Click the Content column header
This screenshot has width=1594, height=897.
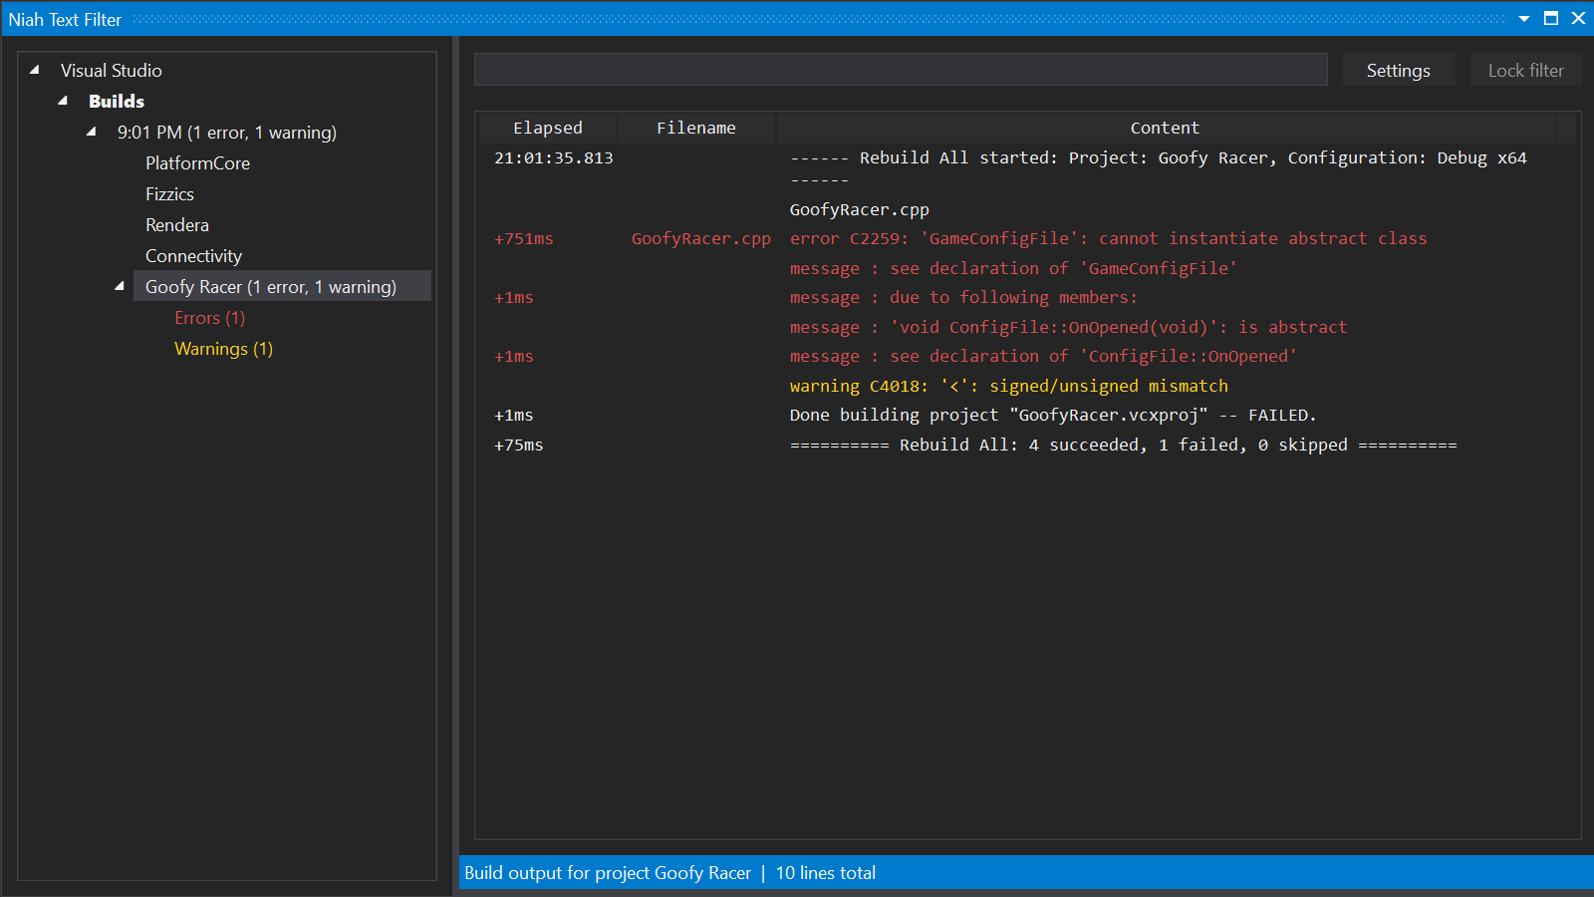click(1164, 127)
